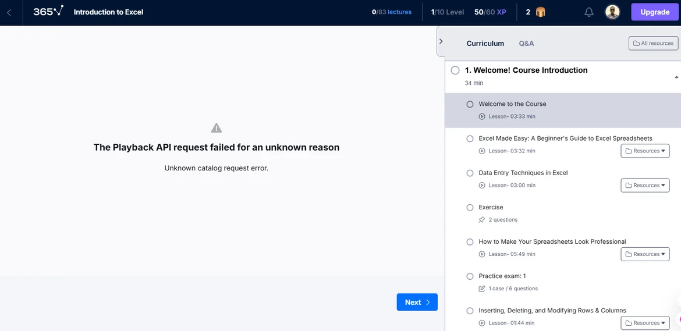Toggle completion circle for Practice exam: 1
The width and height of the screenshot is (681, 331).
click(470, 276)
